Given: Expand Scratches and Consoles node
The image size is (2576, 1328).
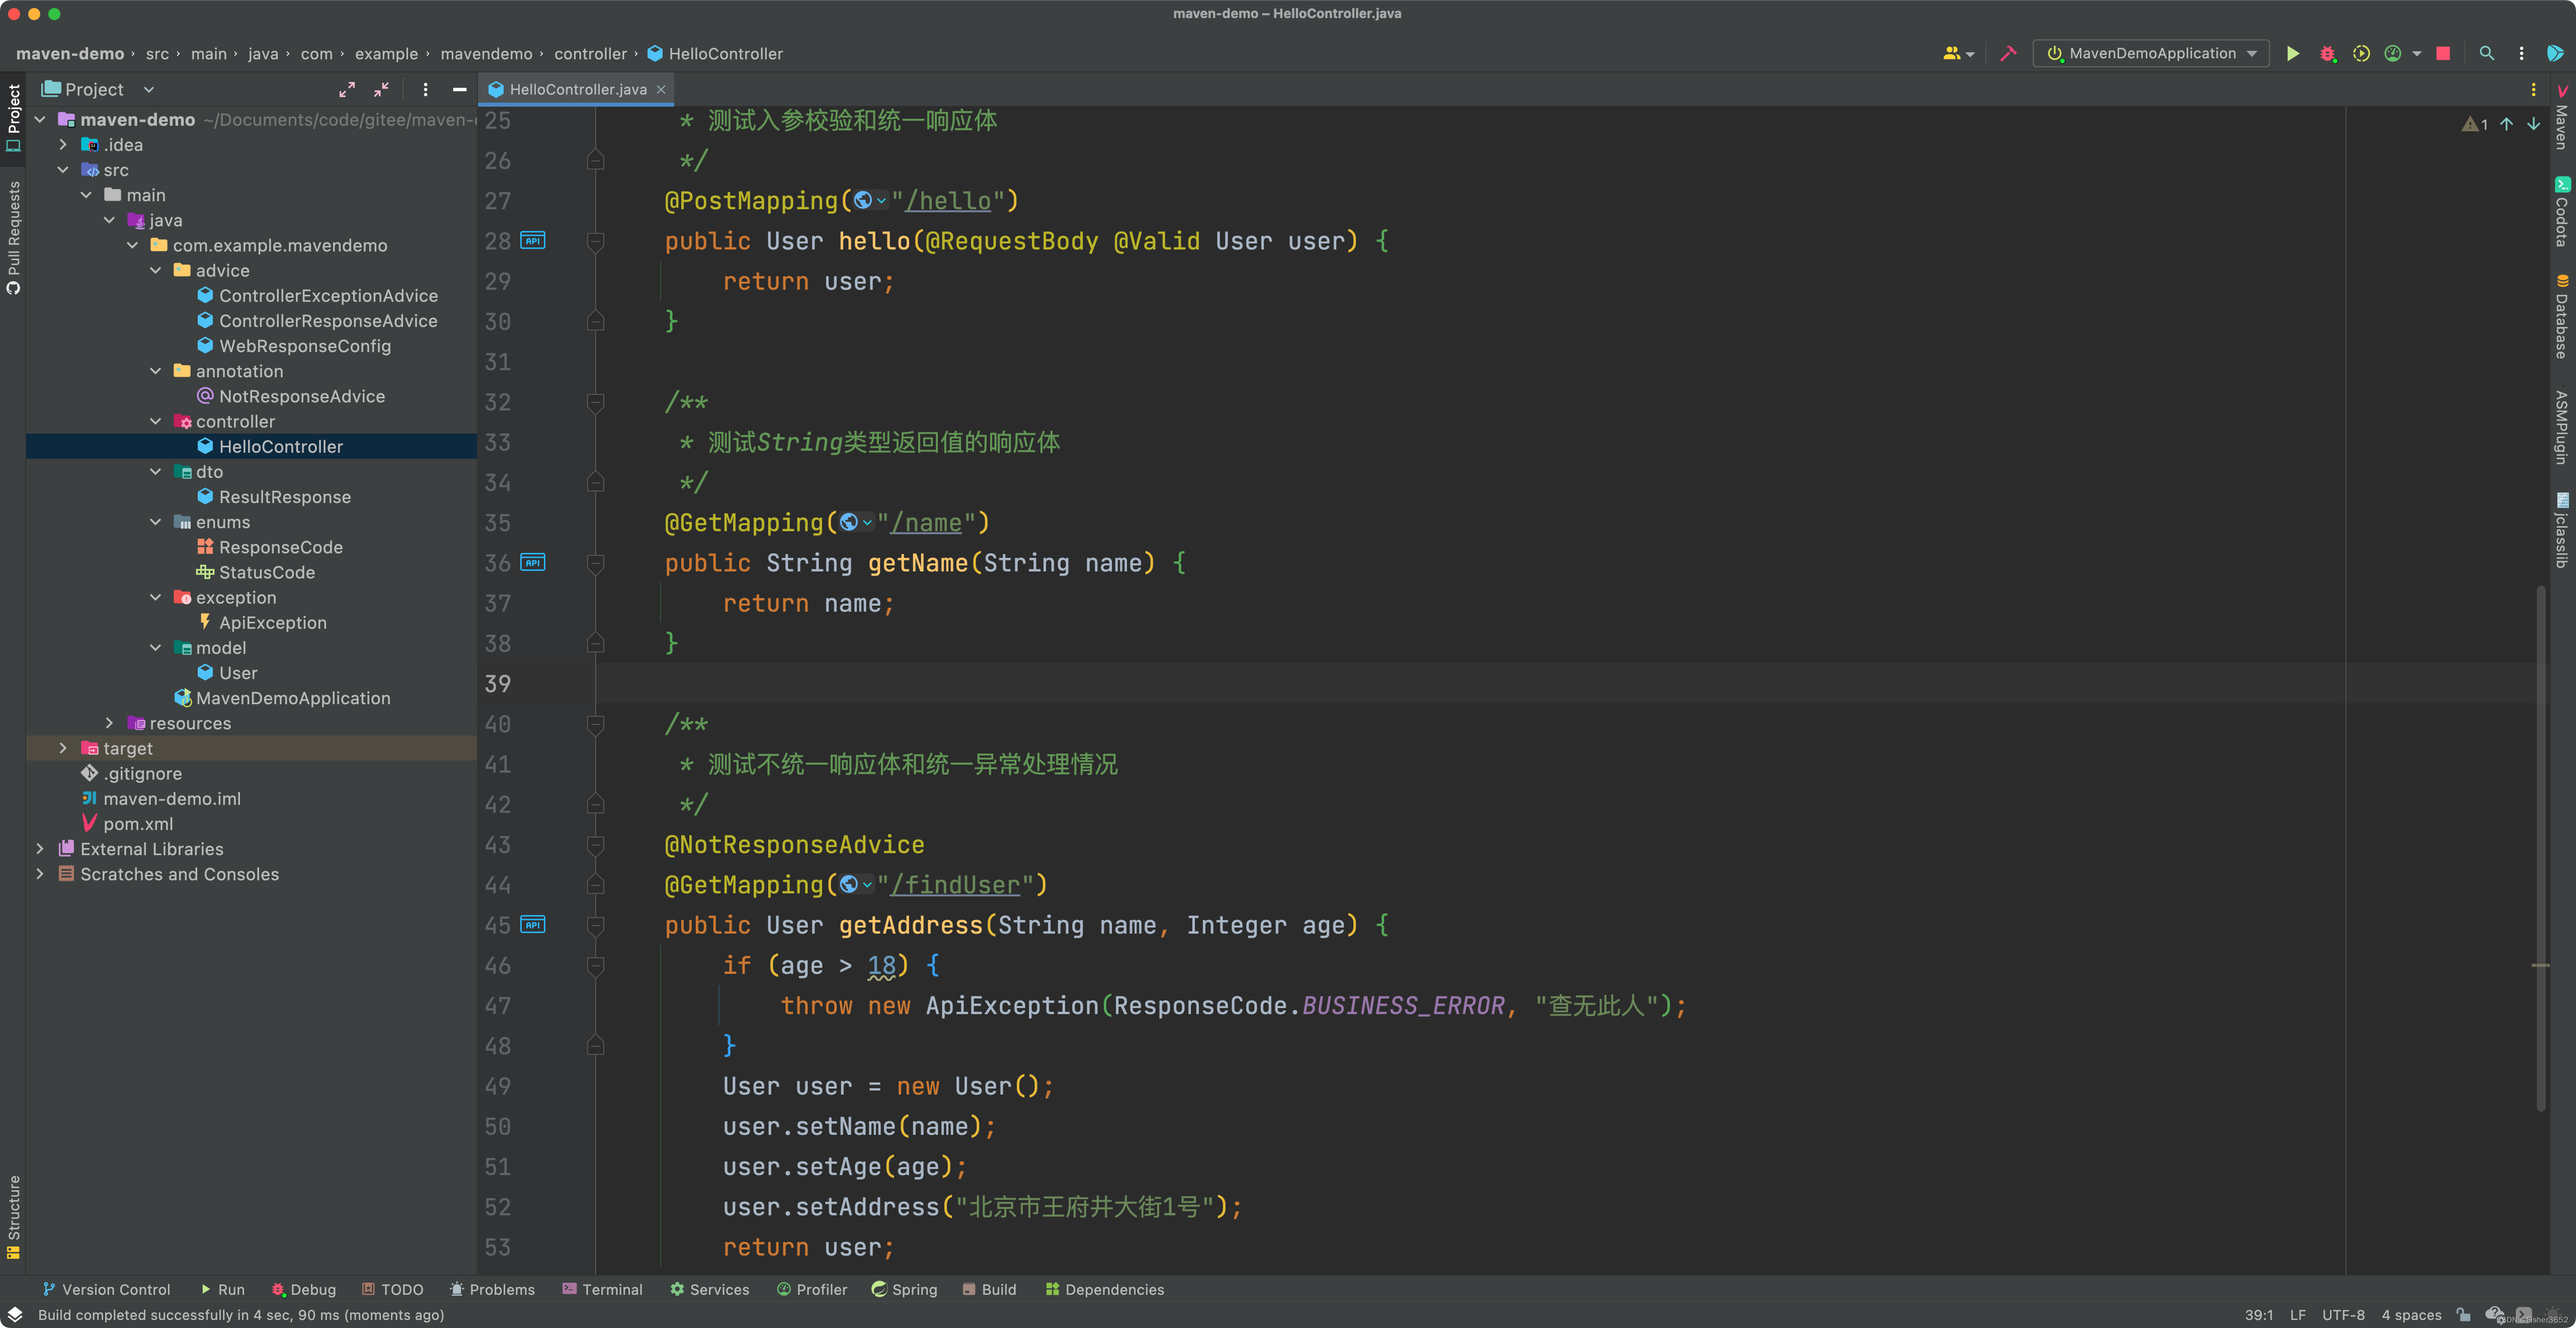Looking at the screenshot, I should coord(40,873).
